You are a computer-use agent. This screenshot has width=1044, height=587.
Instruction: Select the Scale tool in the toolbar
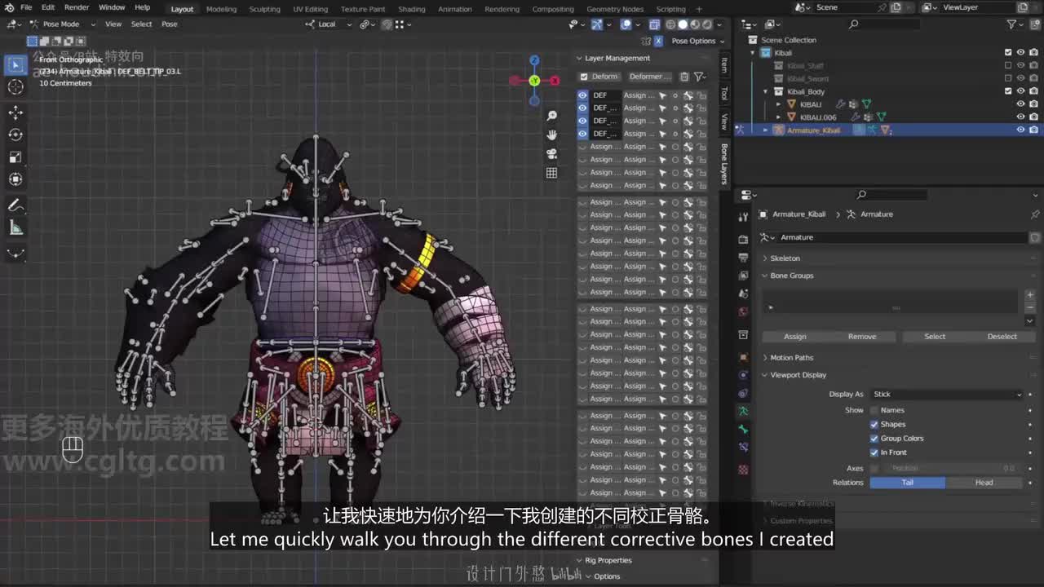[15, 157]
